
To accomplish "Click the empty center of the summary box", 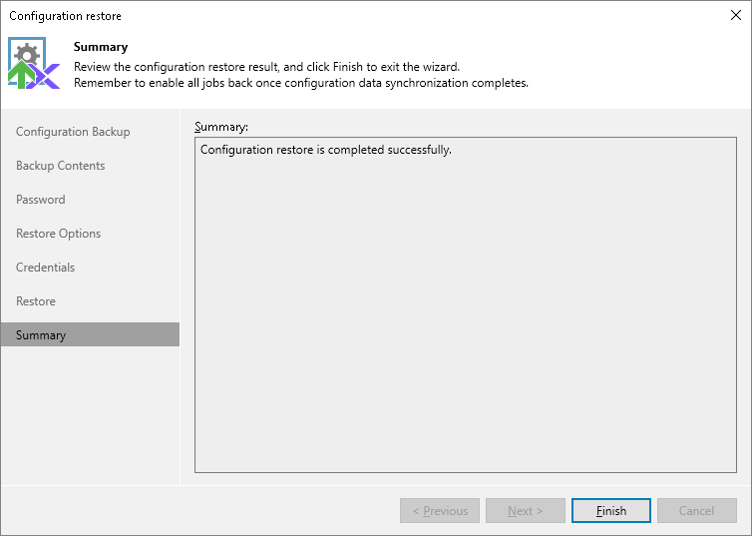I will tap(465, 309).
